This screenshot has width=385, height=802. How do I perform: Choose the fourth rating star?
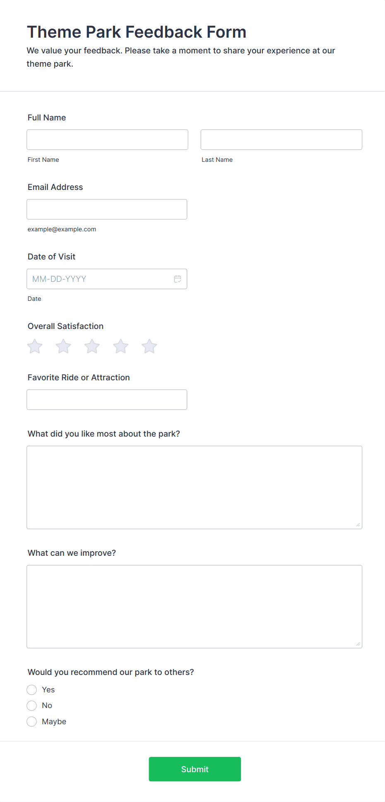121,346
